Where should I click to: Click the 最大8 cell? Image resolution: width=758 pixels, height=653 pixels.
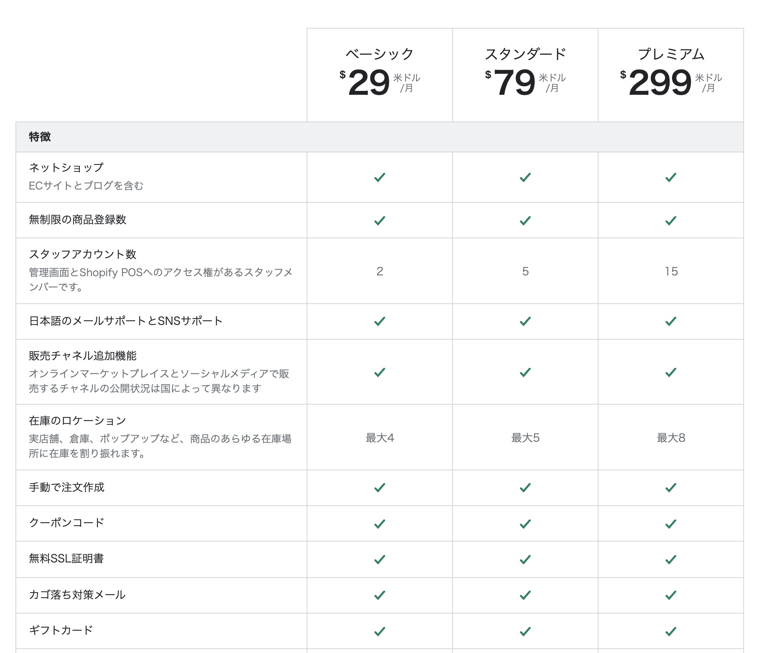click(671, 438)
